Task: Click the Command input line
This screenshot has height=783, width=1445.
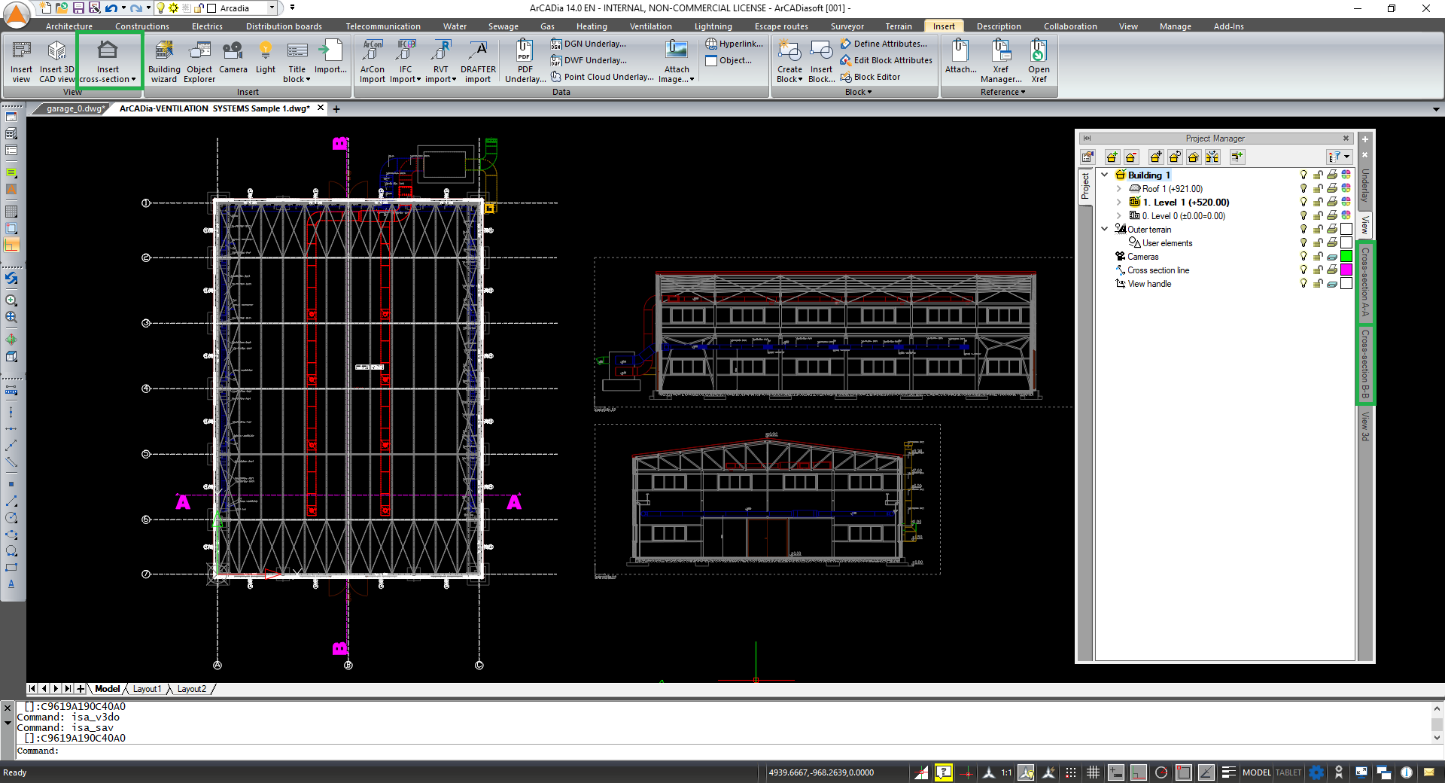Action: click(722, 751)
